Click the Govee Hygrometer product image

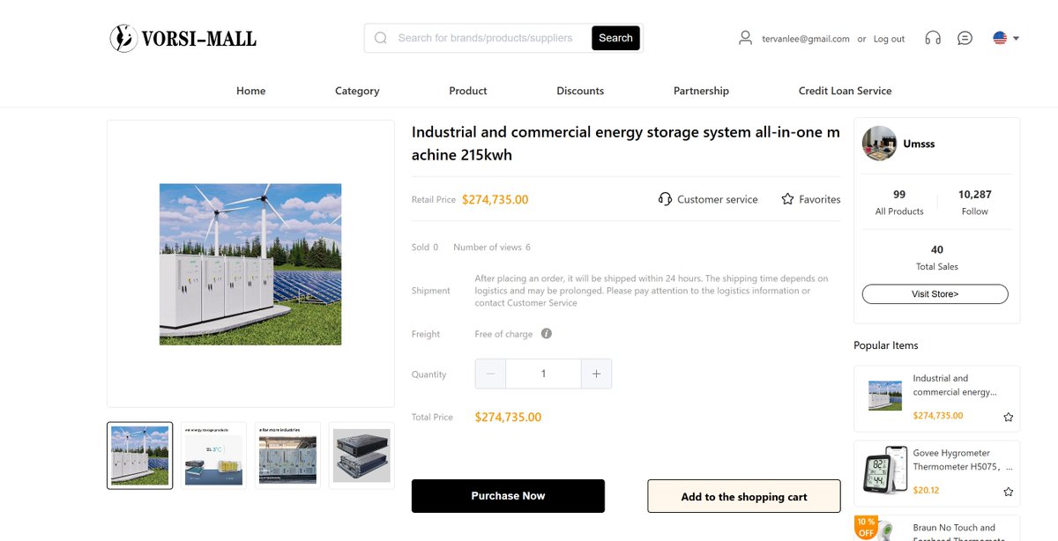[885, 471]
